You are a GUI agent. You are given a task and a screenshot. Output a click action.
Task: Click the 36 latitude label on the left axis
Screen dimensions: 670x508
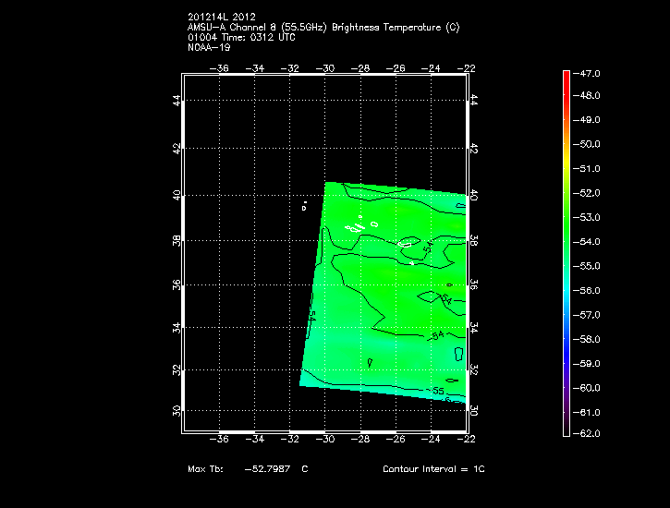(179, 284)
